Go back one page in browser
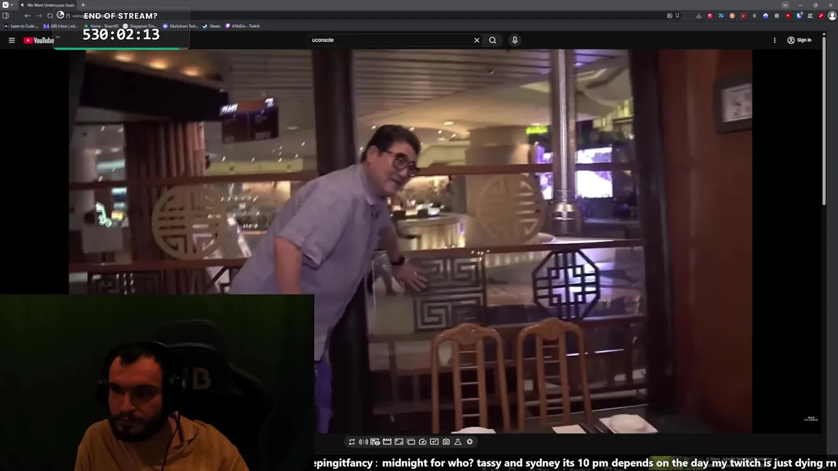The height and width of the screenshot is (471, 838). [27, 16]
